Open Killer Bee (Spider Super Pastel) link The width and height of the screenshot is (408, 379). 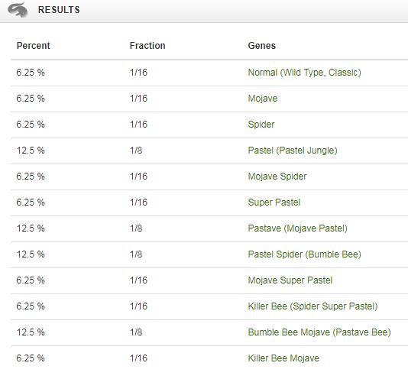point(312,306)
